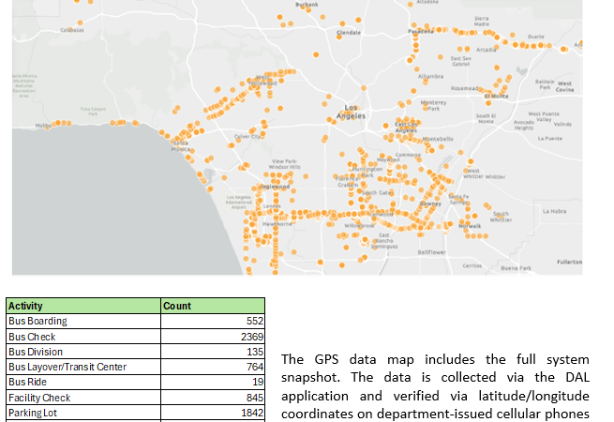Click the La Habra map label

pos(555,210)
